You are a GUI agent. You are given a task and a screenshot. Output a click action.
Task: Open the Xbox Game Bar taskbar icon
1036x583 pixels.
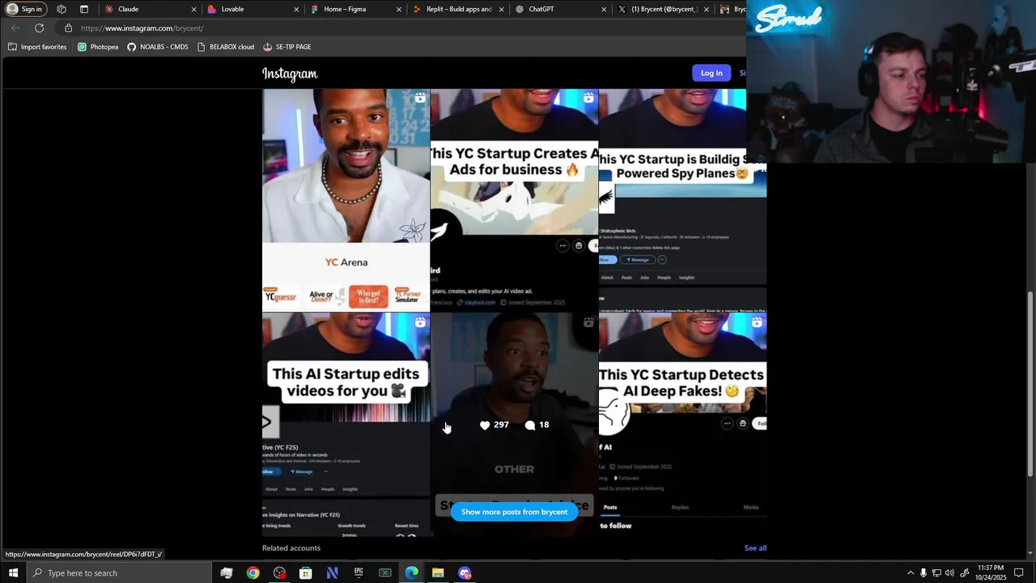385,573
